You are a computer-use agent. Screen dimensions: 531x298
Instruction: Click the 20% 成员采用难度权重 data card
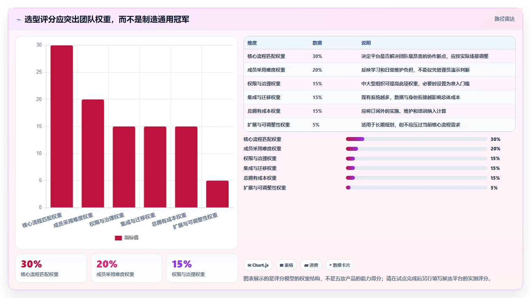tap(127, 268)
